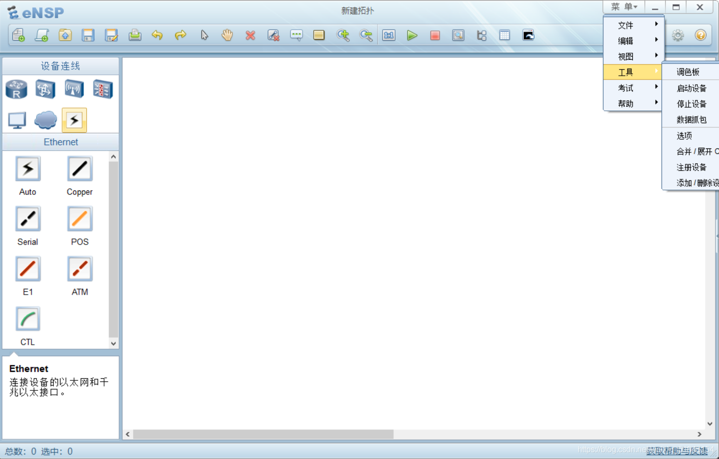Select the Firewall device category icon

click(x=103, y=89)
